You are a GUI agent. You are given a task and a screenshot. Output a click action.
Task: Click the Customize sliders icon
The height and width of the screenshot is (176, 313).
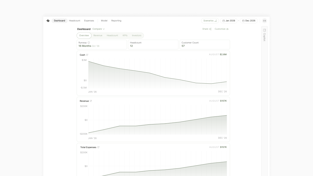[227, 29]
